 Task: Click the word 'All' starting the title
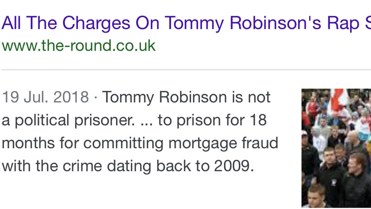[x=11, y=24]
